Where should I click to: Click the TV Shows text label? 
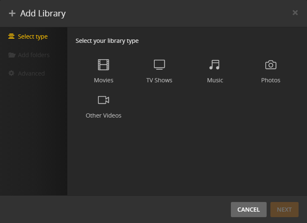click(159, 80)
